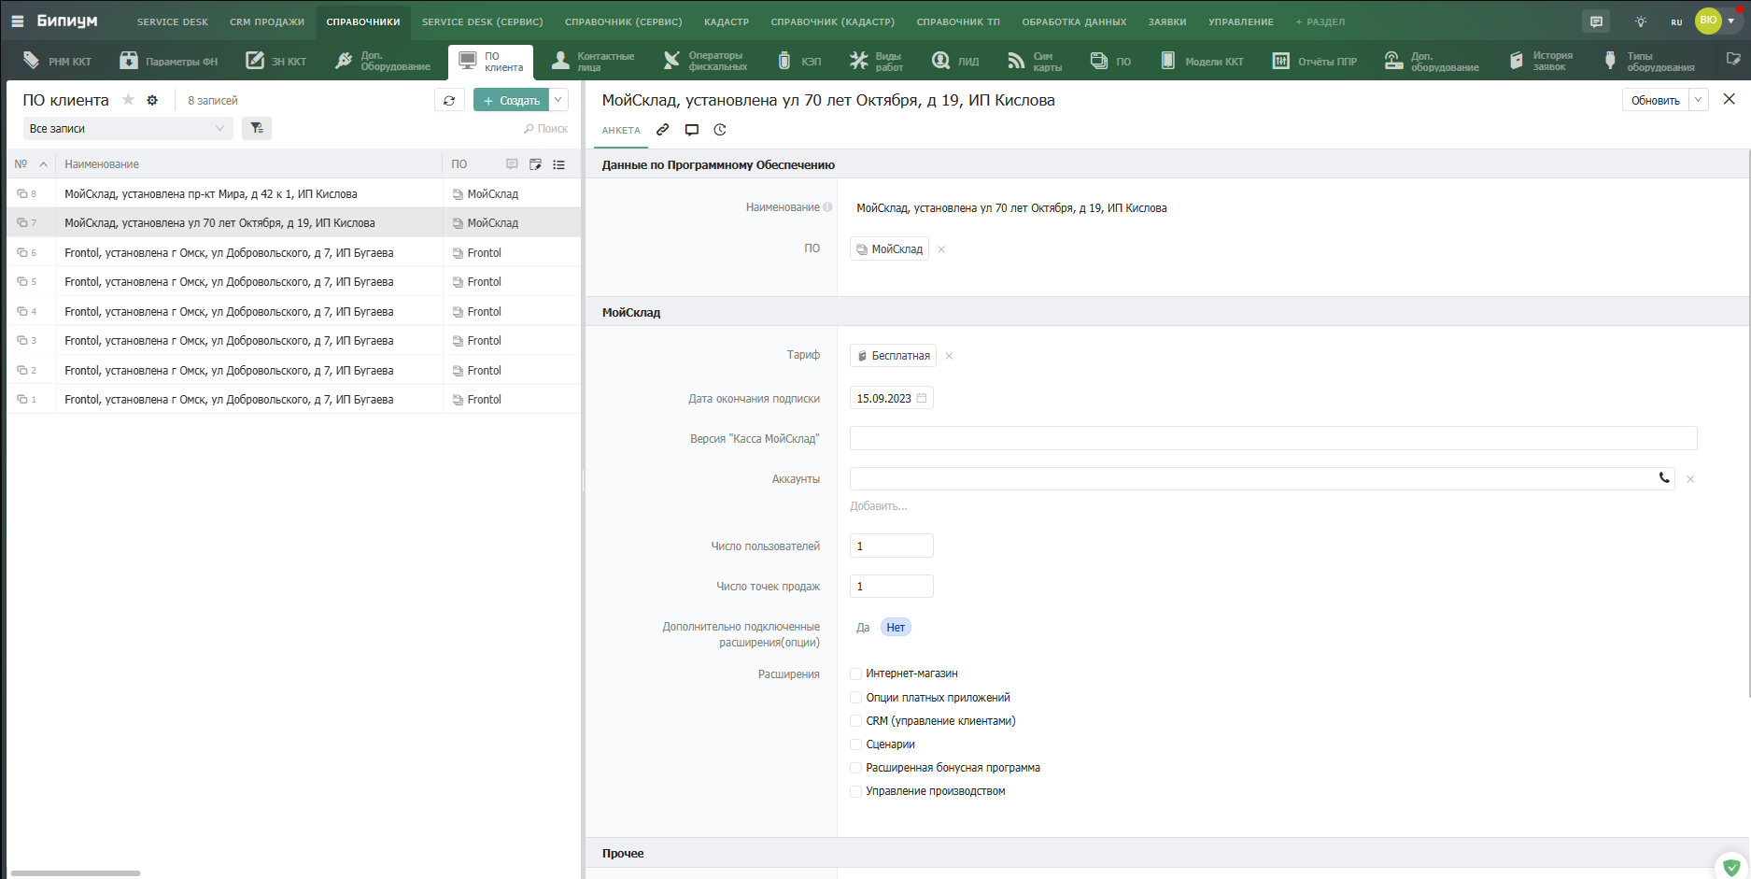Screen dimensions: 1751x879
Task: Open the Создать button dropdown arrow
Action: (x=558, y=100)
